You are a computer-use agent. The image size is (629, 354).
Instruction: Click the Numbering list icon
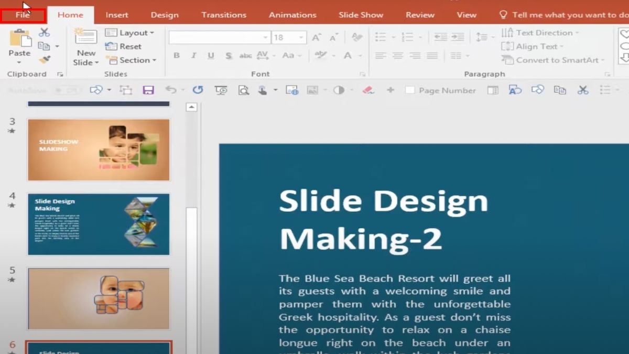tap(407, 37)
